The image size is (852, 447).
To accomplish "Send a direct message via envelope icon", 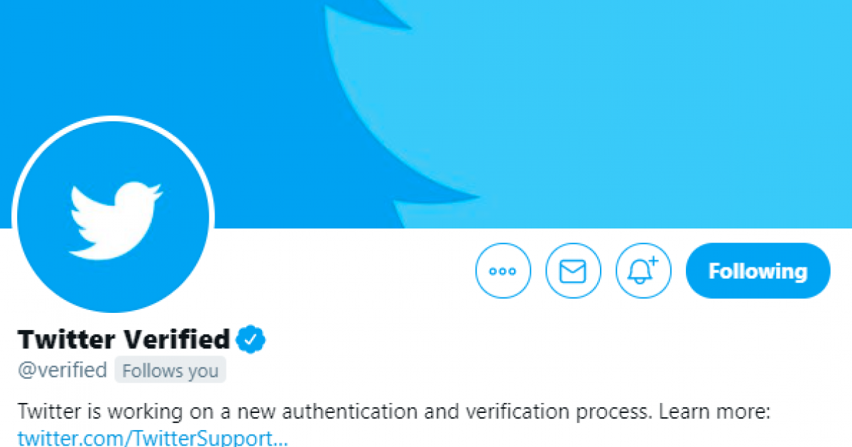I will coord(573,271).
